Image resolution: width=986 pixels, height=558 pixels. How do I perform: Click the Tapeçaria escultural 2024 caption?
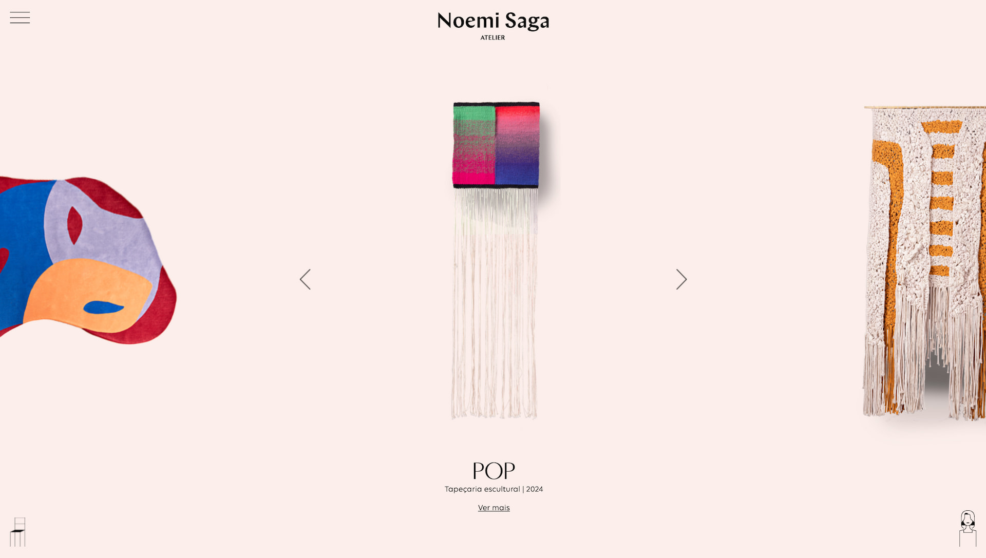(x=494, y=489)
